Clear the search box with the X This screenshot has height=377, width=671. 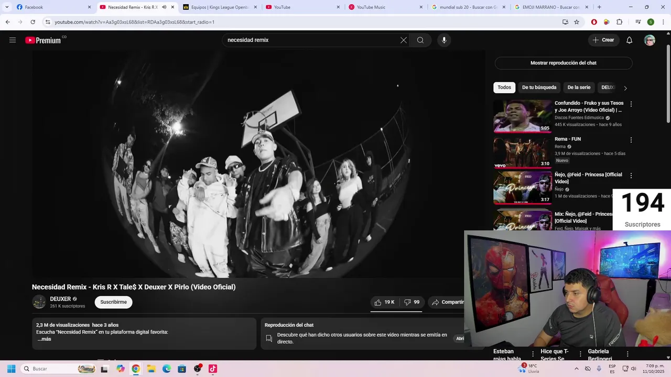tap(404, 40)
